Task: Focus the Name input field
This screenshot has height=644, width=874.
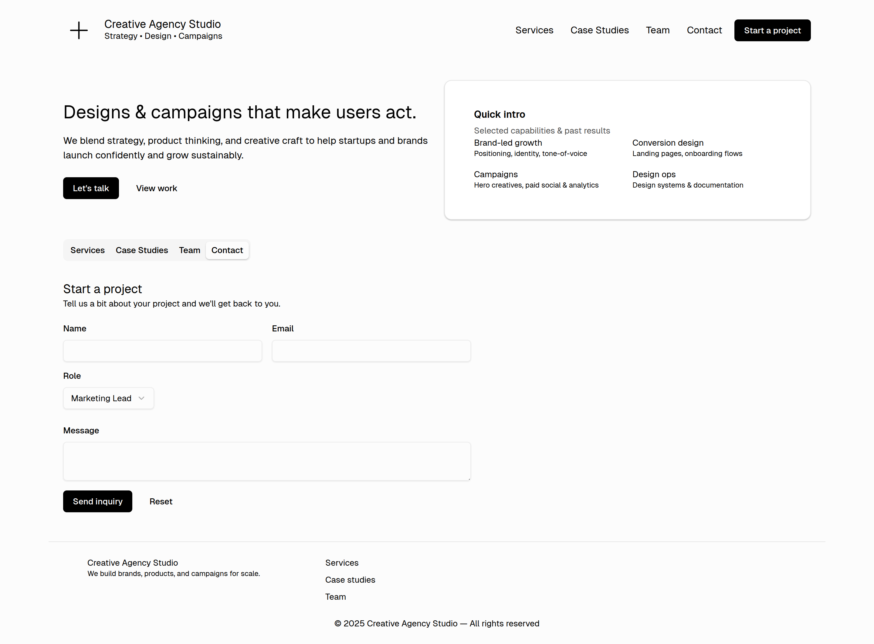Action: click(163, 351)
